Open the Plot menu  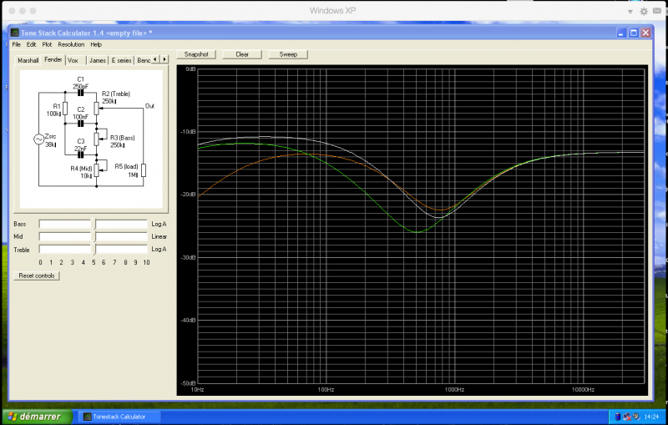click(x=47, y=44)
